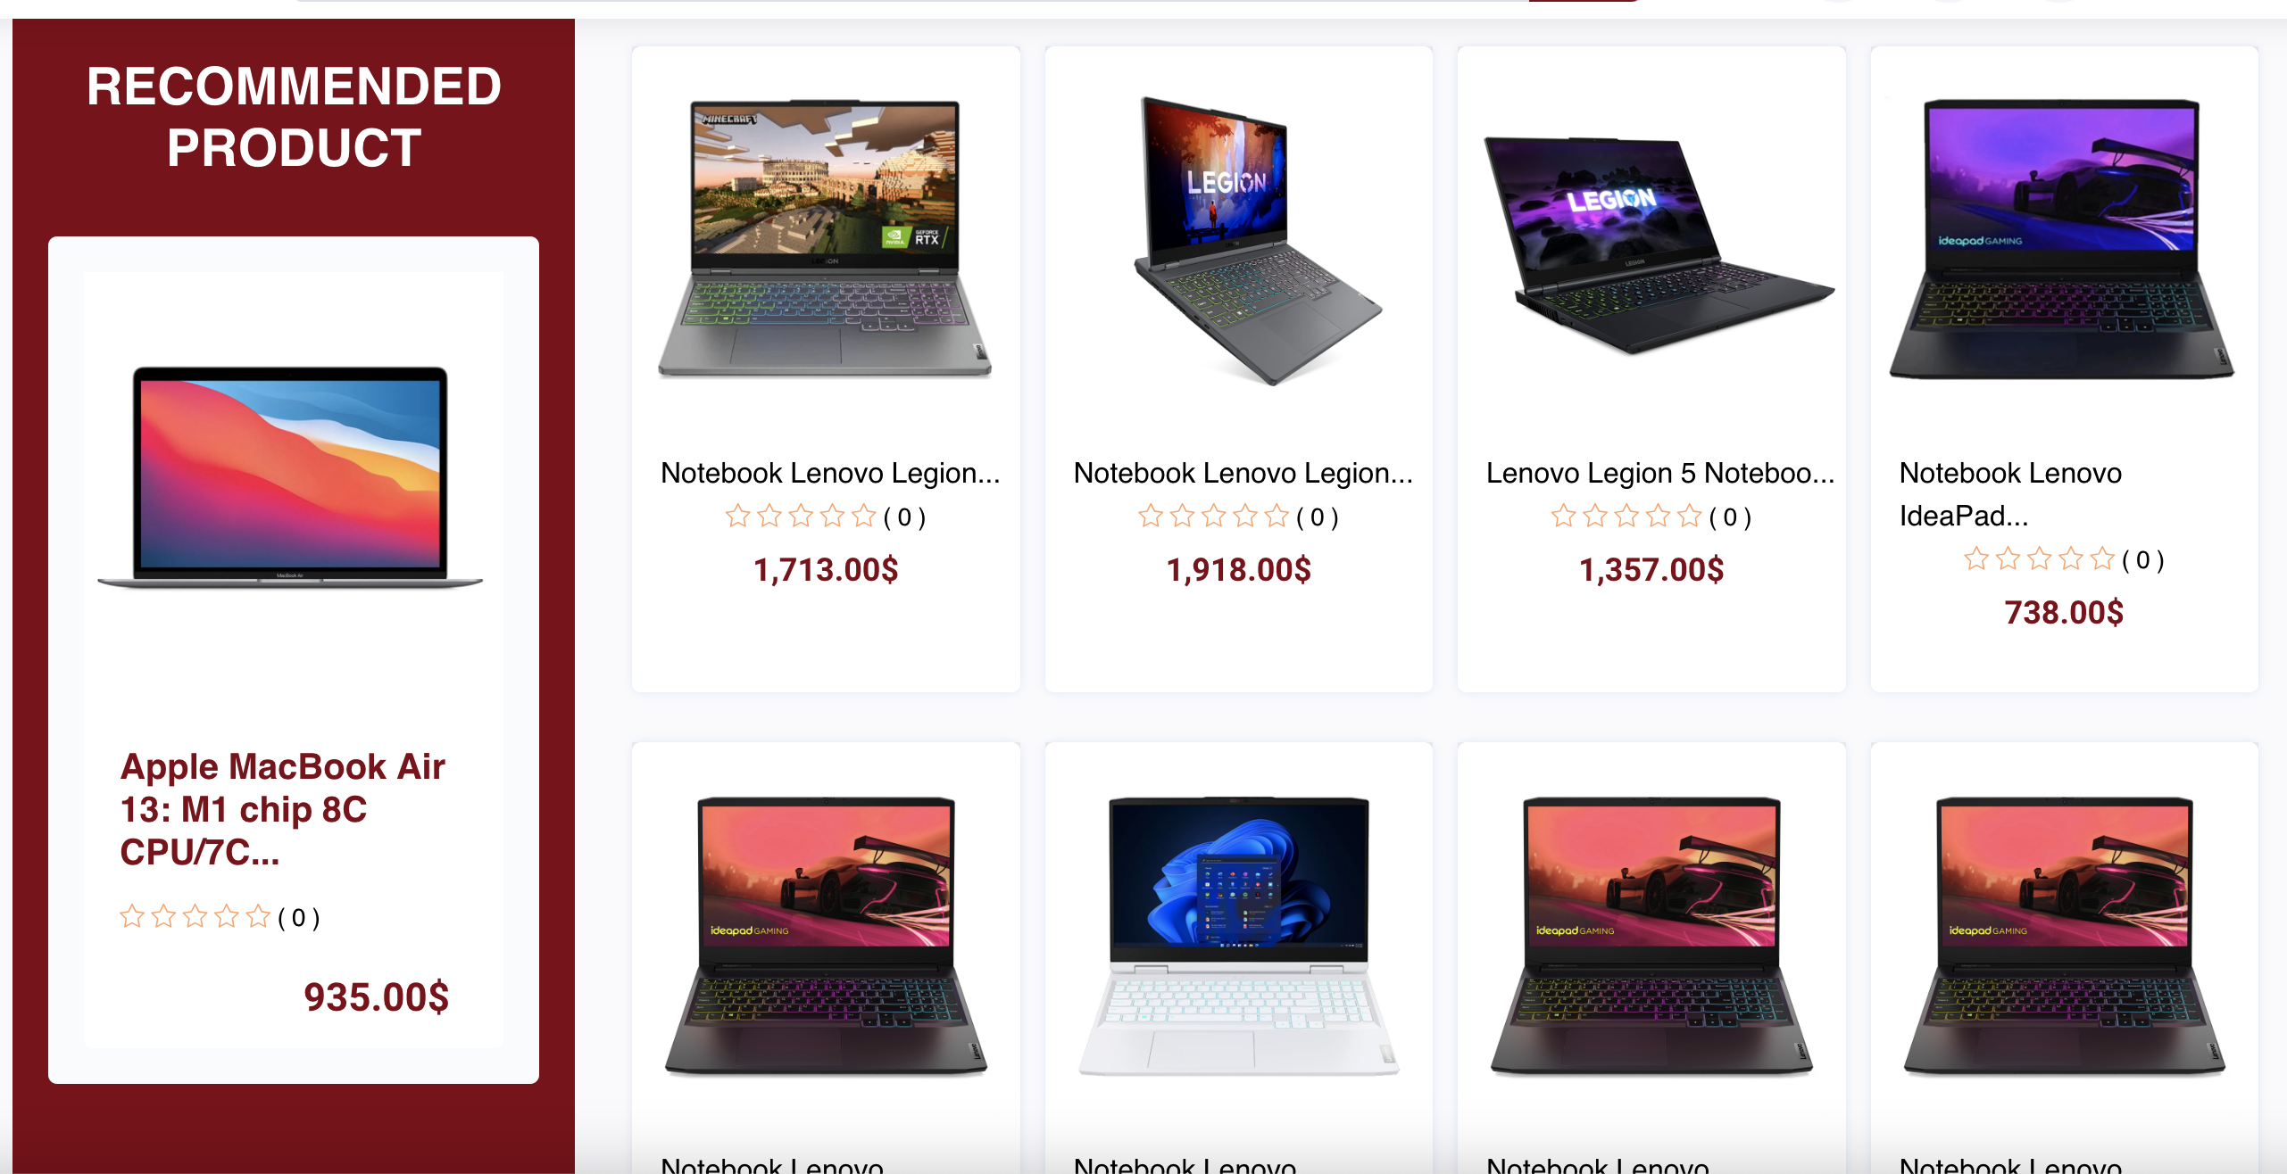Open Notebook Lenovo IdeaPad product title
2287x1174 pixels.
click(2010, 494)
